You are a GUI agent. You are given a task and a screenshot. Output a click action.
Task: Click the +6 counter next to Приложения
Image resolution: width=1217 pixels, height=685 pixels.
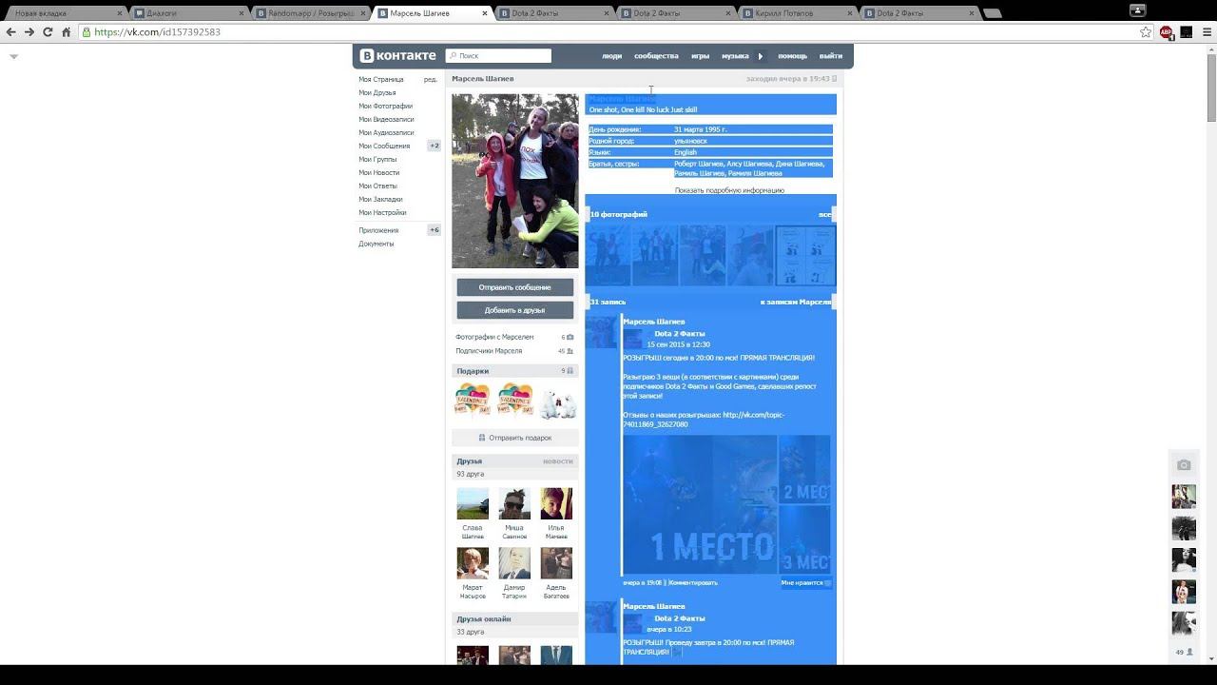click(434, 230)
